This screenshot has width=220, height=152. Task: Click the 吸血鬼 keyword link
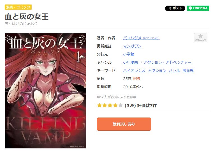point(188,70)
